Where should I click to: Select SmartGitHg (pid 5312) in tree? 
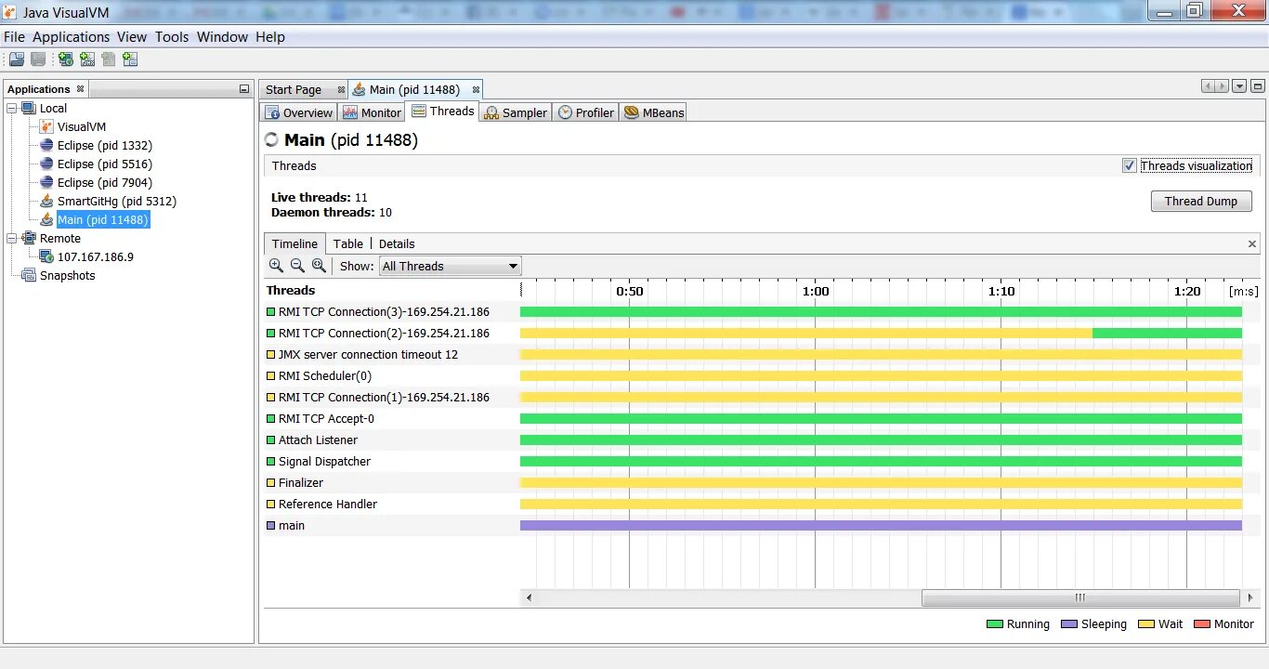[x=116, y=201]
